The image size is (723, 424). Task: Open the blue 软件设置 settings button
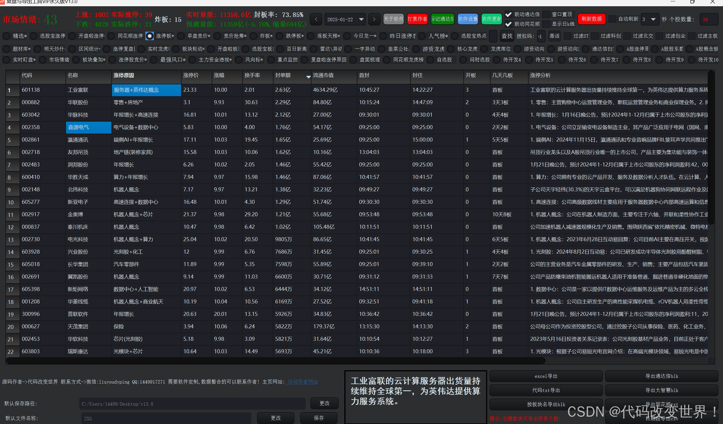pos(467,19)
